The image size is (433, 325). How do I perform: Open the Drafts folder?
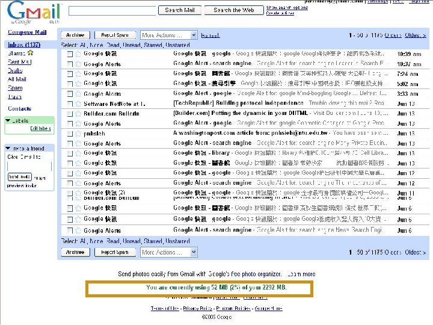tap(15, 70)
